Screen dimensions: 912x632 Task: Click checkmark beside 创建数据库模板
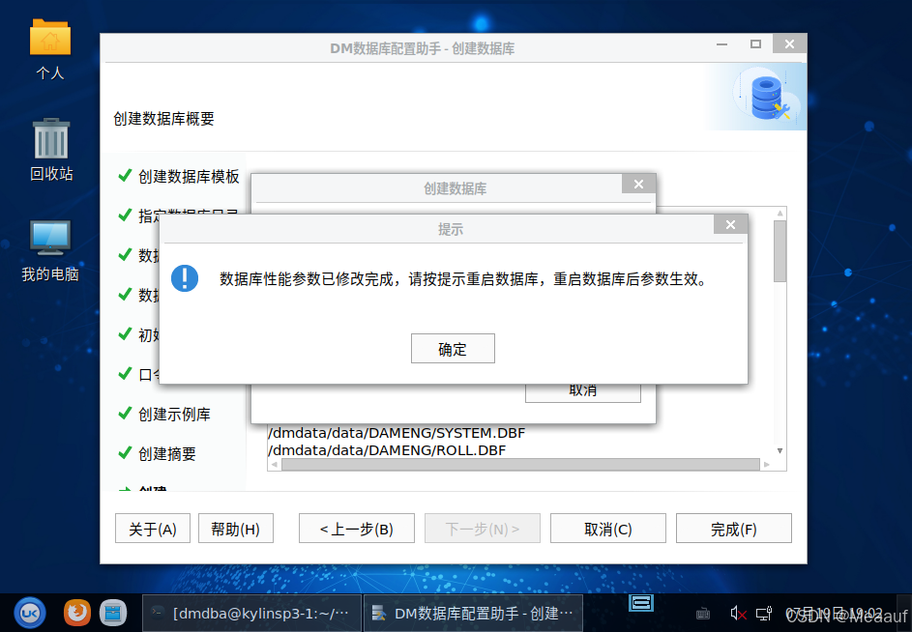[x=125, y=175]
